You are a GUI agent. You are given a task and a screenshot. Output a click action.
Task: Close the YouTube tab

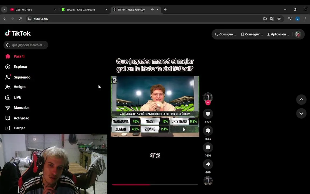click(x=55, y=9)
